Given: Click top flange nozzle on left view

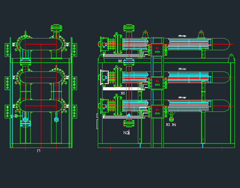Looking at the screenshot, I should [56, 29].
